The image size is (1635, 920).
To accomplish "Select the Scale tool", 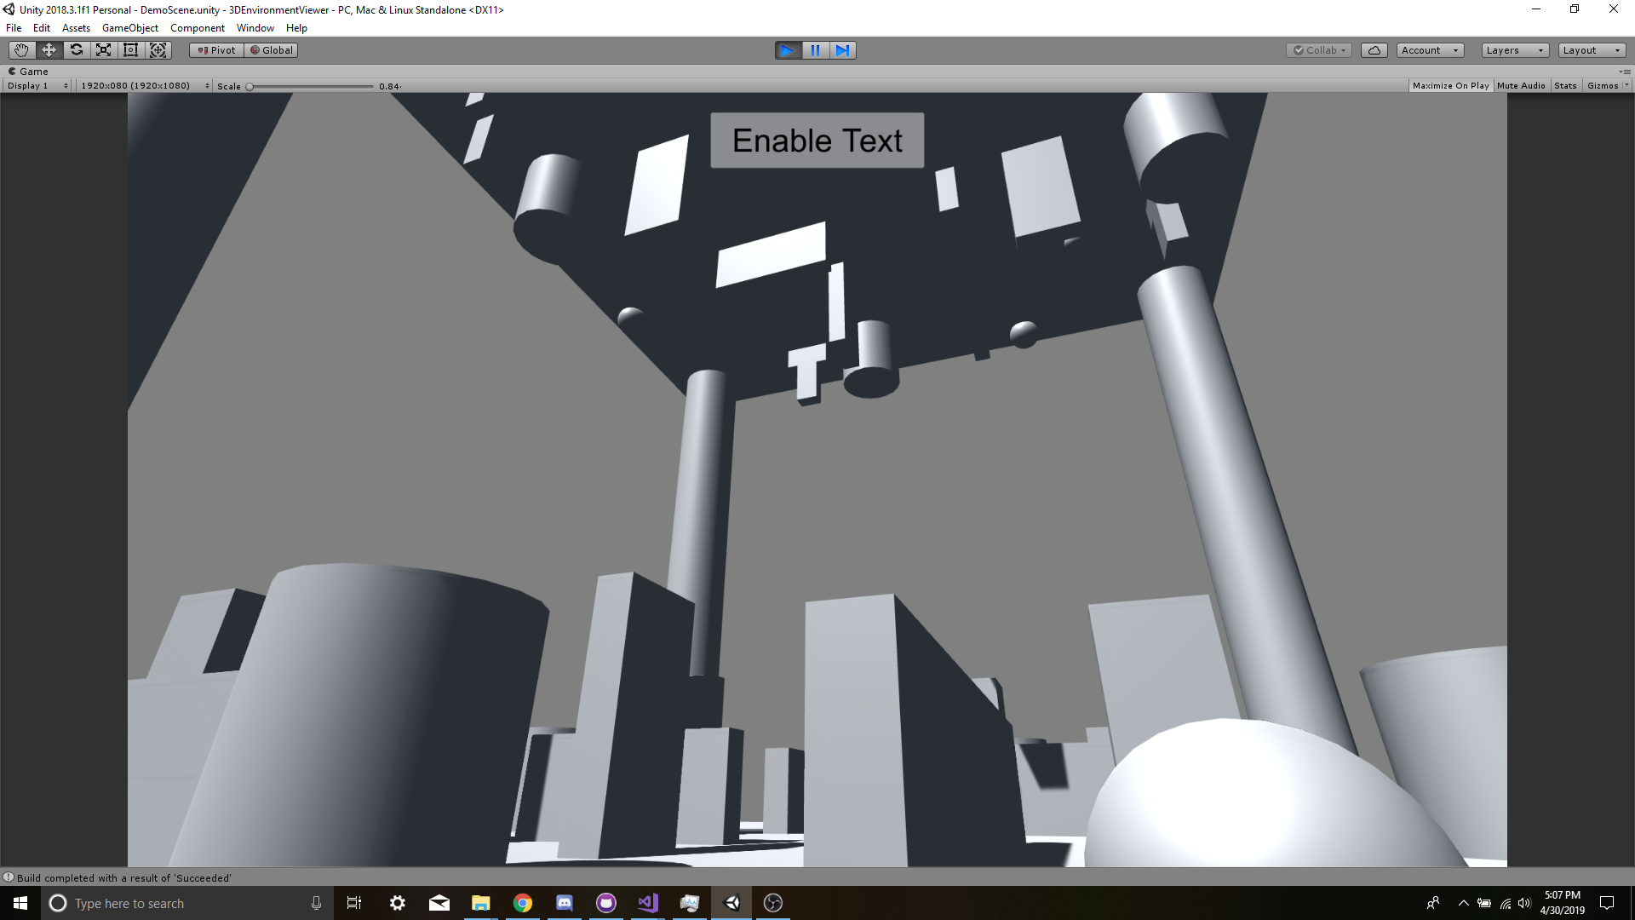I will 103,50.
